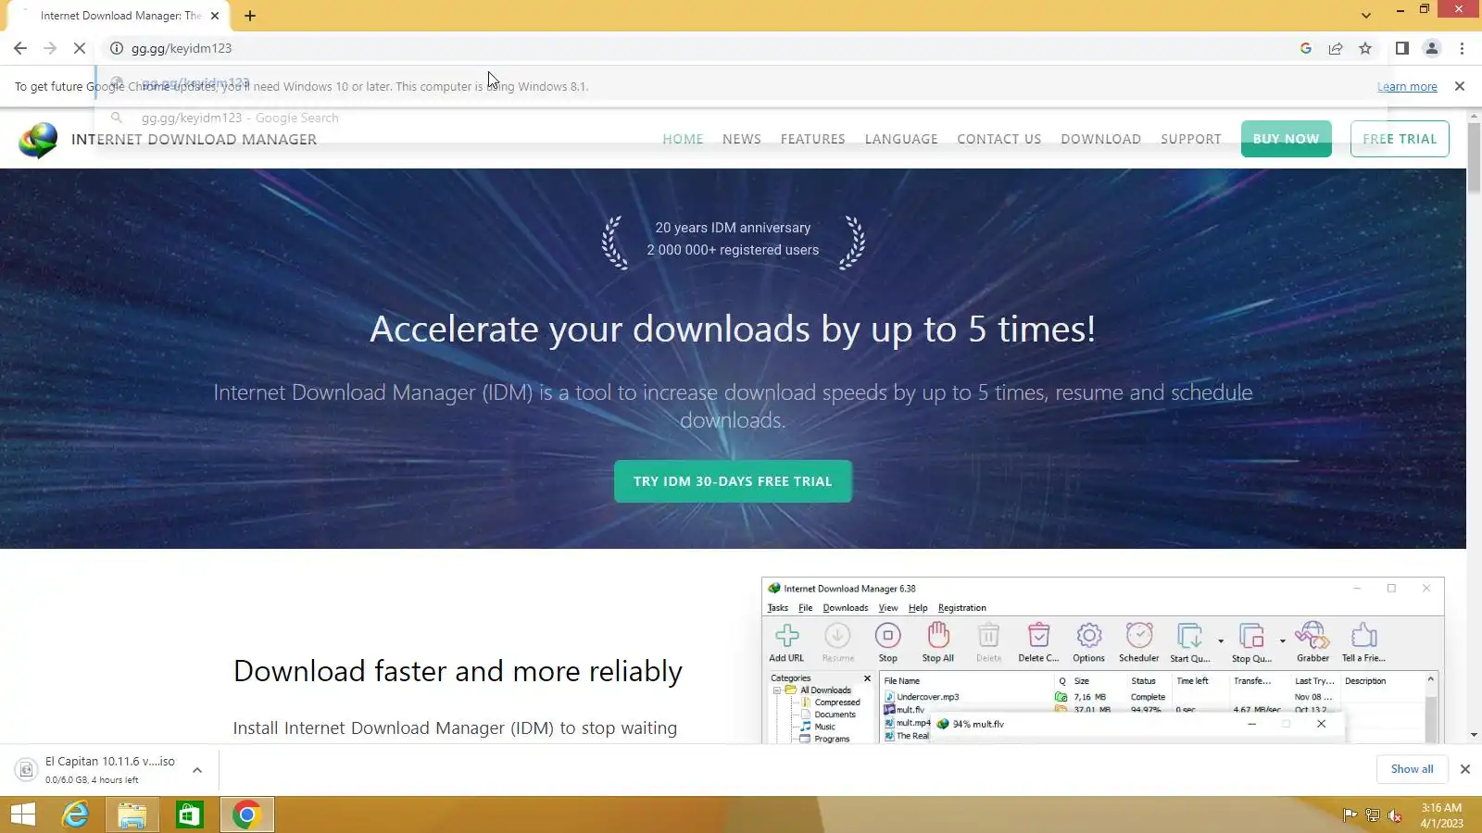Dismiss the Chrome updates notification bar
The width and height of the screenshot is (1482, 833).
[x=1460, y=86]
